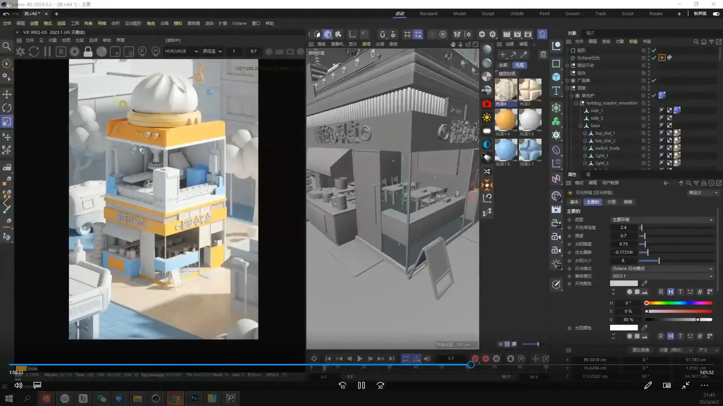Open the 类型 主要环境 dropdown

(662, 220)
